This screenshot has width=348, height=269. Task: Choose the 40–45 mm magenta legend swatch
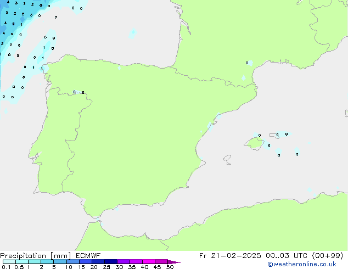coord(149,262)
